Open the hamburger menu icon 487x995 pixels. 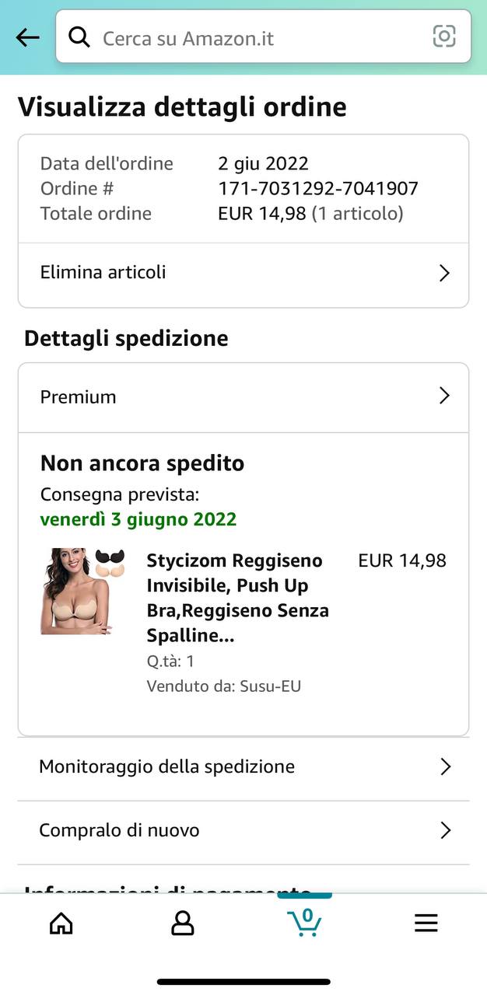tap(426, 923)
